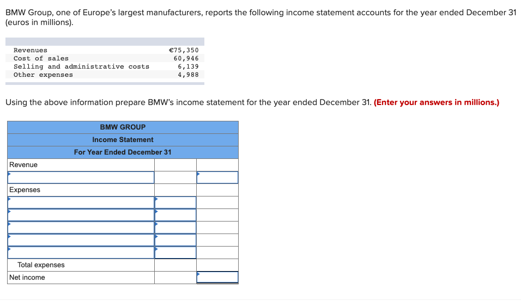The width and height of the screenshot is (521, 301).
Task: Select the first expense amount input field
Action: [x=175, y=202]
